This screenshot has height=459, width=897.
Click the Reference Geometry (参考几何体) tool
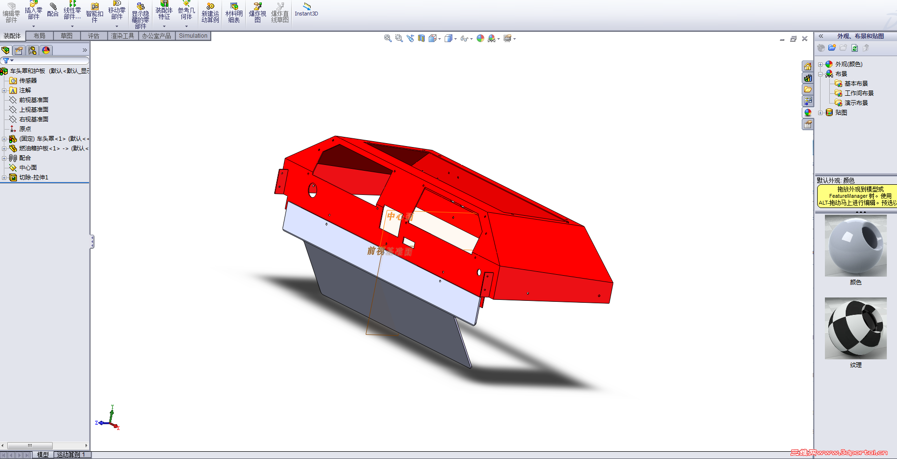pyautogui.click(x=186, y=11)
